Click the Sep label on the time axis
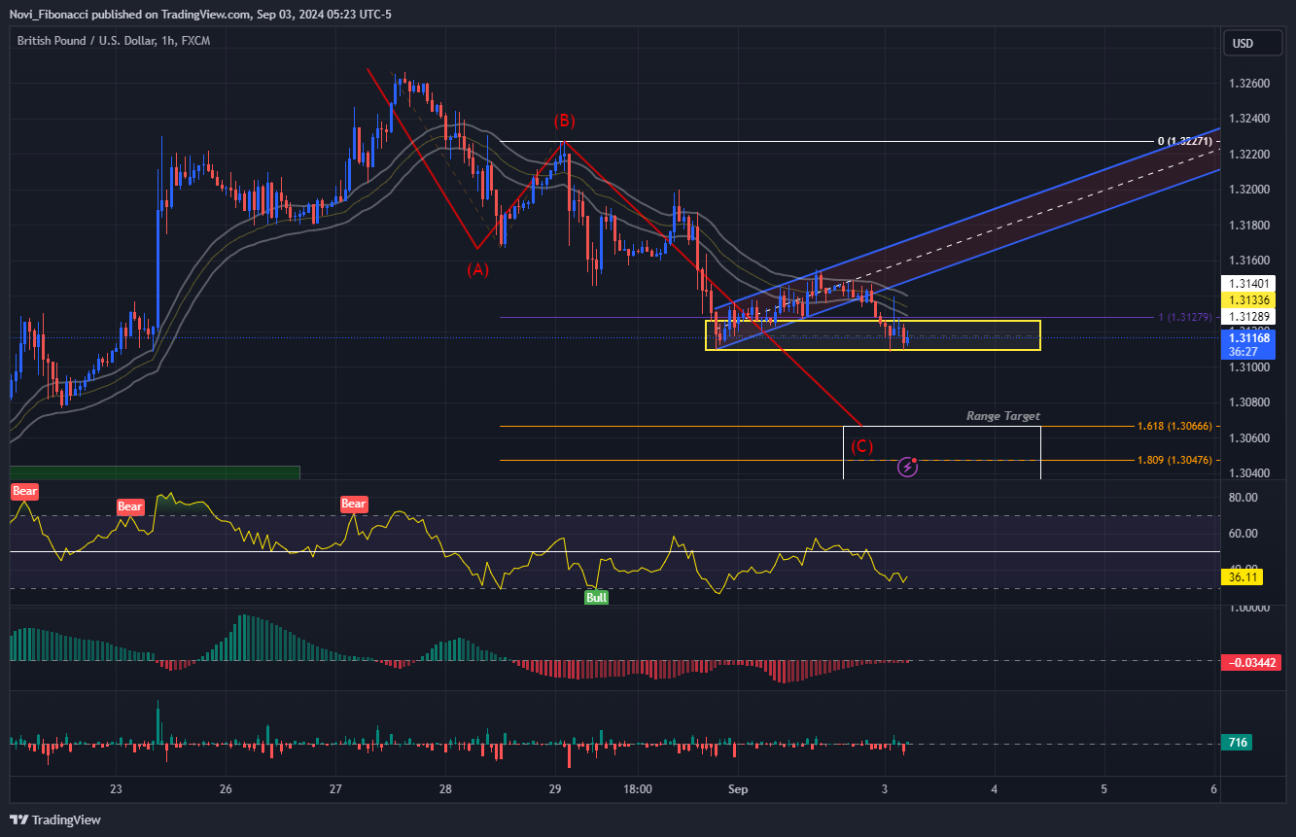Viewport: 1296px width, 837px height. point(738,788)
